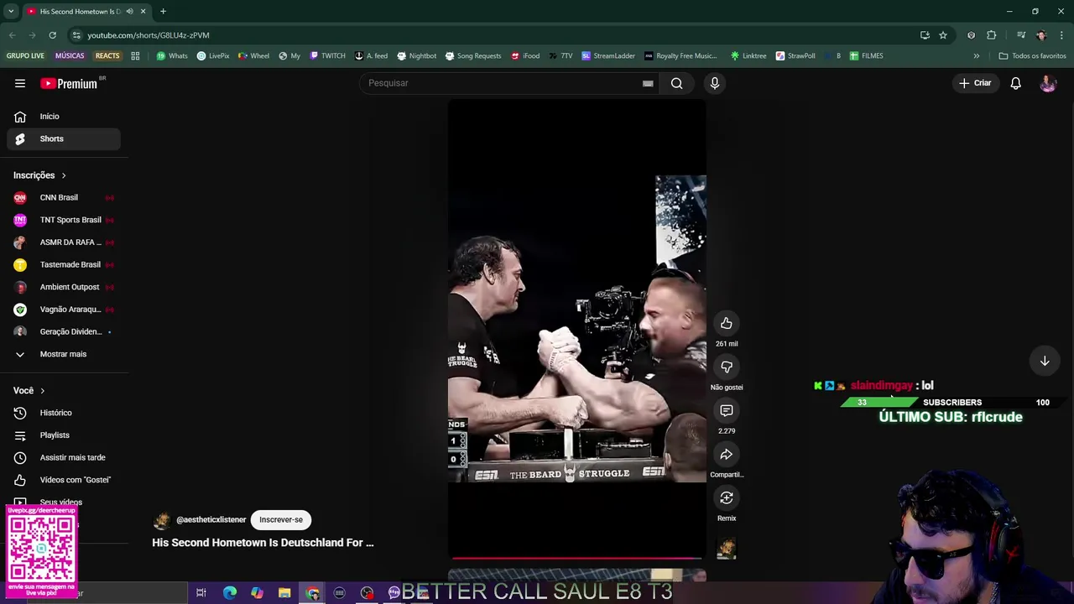Viewport: 1074px width, 604px height.
Task: Reload the page in Chrome
Action: click(52, 35)
